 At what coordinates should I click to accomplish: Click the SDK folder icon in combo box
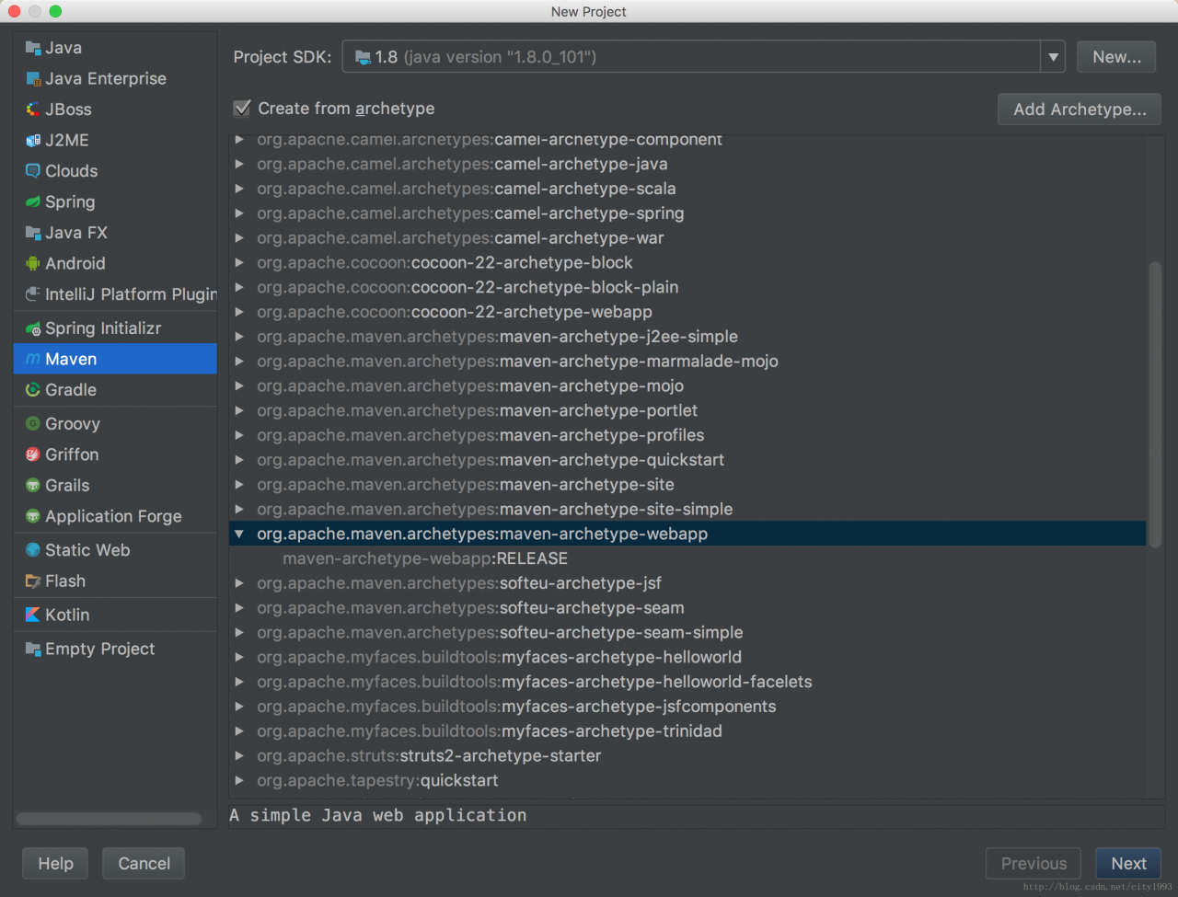point(363,57)
